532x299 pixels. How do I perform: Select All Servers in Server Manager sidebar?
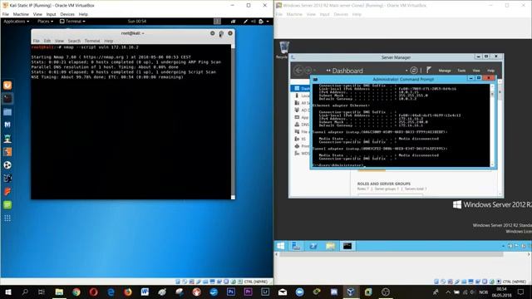pyautogui.click(x=301, y=103)
